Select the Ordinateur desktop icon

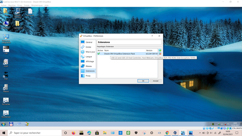[x=6, y=25]
